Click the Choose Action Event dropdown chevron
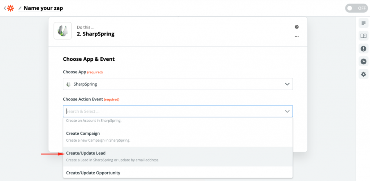 287,111
